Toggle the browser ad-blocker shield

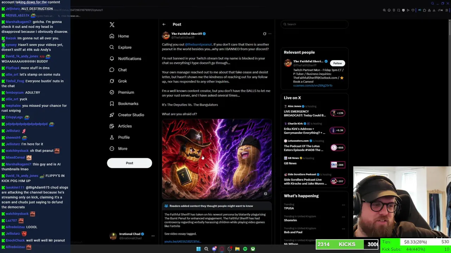403,10
